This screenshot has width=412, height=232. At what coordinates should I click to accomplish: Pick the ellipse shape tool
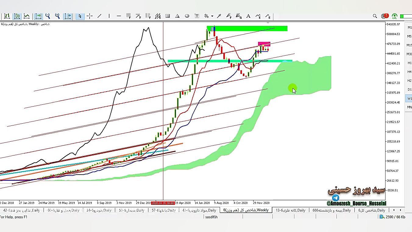[187, 16]
